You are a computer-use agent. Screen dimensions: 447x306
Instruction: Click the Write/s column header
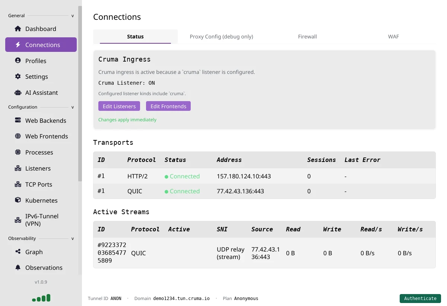pos(410,229)
